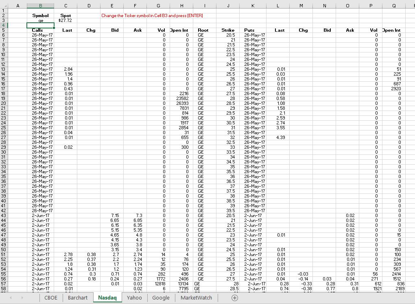This screenshot has width=415, height=304.
Task: Click the Select All corner of grid
Action: click(x=4, y=6)
